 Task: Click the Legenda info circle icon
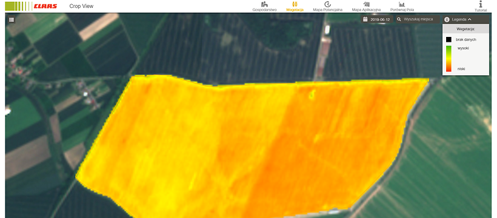pos(447,19)
